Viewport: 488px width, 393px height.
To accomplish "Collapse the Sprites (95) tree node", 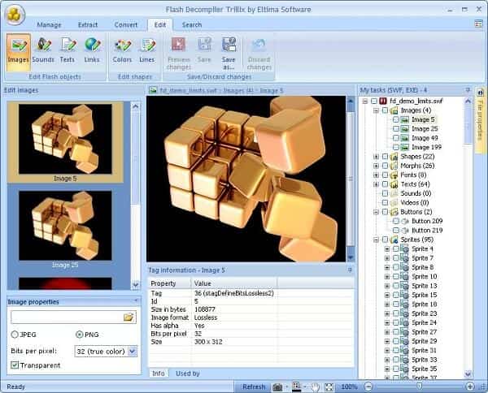I will click(376, 240).
